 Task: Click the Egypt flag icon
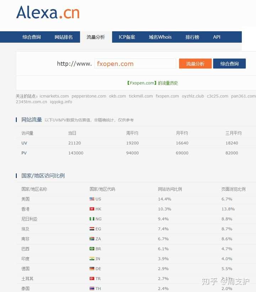pos(92,229)
